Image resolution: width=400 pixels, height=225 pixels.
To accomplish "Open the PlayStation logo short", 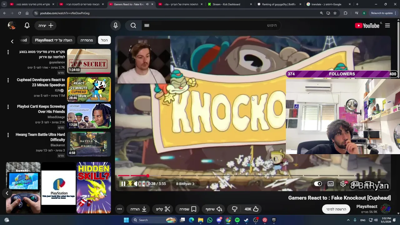I will click(58, 187).
